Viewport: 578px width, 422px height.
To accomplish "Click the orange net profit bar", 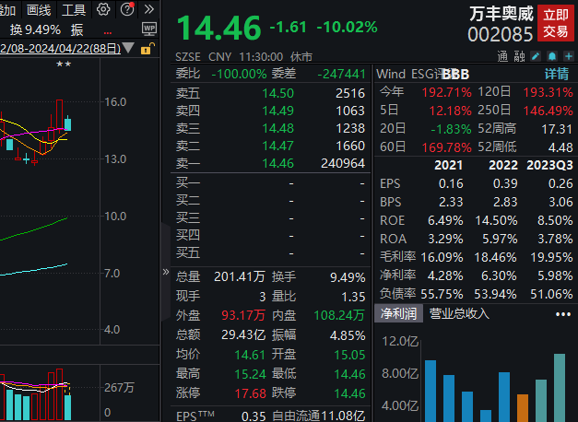I will coord(523,408).
